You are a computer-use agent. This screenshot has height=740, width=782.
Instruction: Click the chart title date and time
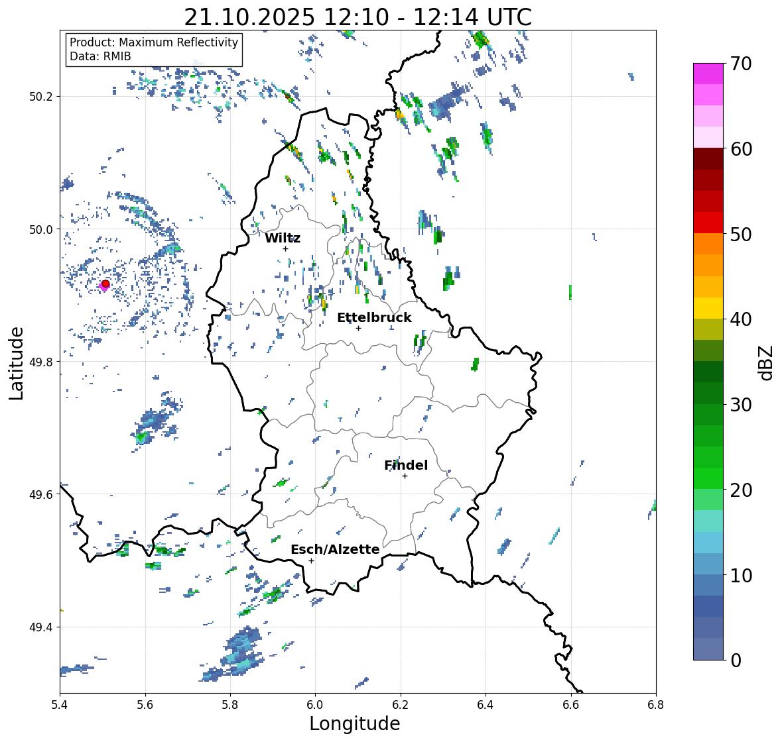coord(358,17)
